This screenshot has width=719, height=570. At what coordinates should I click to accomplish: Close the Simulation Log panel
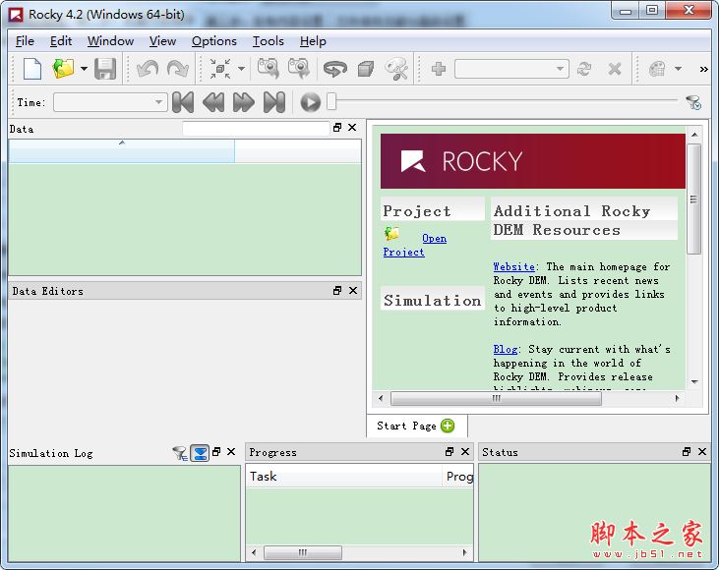pyautogui.click(x=231, y=452)
